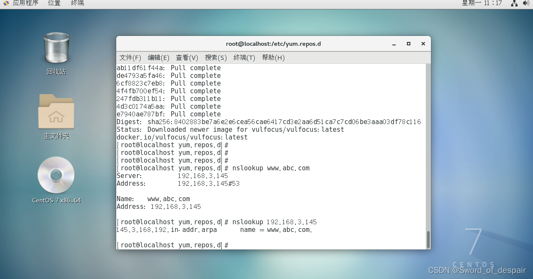Open the 查看(V) menu in terminal
The image size is (533, 279).
[x=187, y=58]
